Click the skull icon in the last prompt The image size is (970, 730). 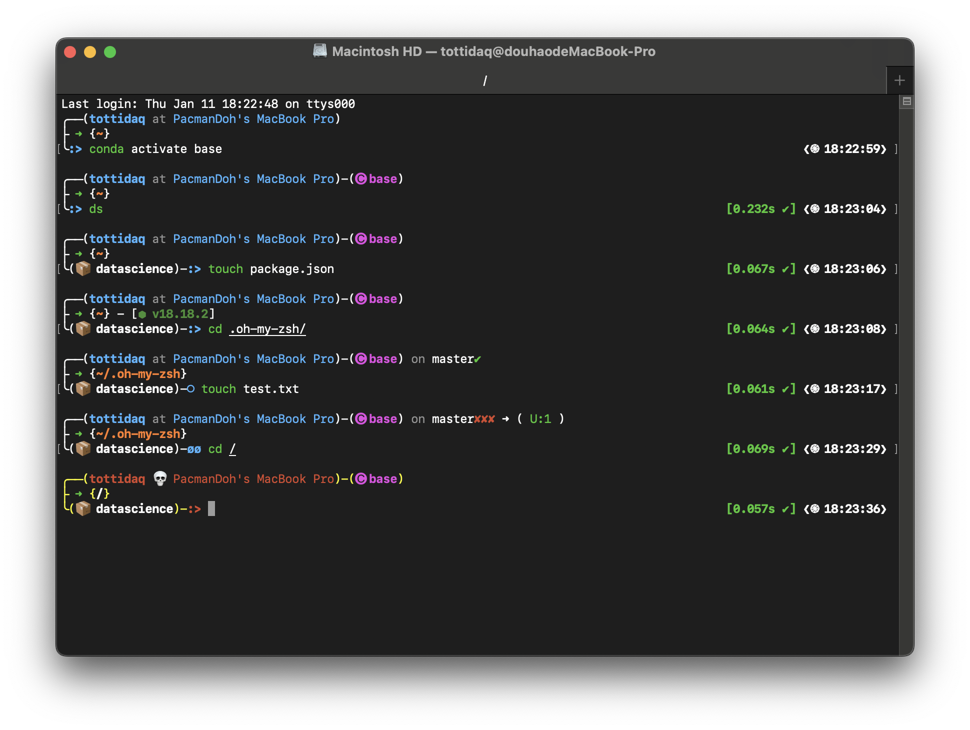pyautogui.click(x=160, y=478)
